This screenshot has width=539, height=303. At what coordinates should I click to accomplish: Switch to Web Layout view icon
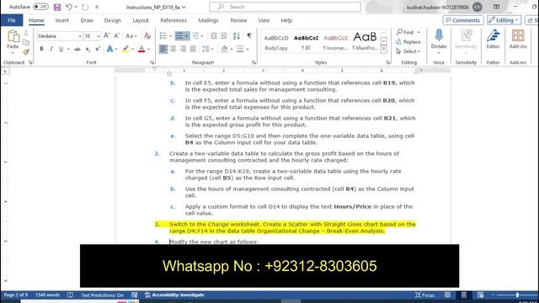click(x=481, y=295)
